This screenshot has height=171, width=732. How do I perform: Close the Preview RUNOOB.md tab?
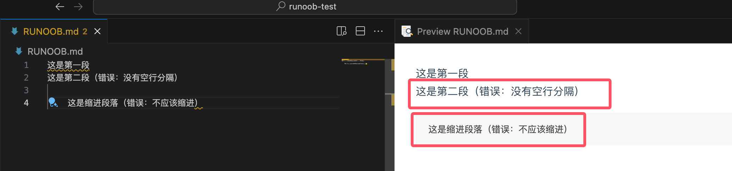[518, 31]
